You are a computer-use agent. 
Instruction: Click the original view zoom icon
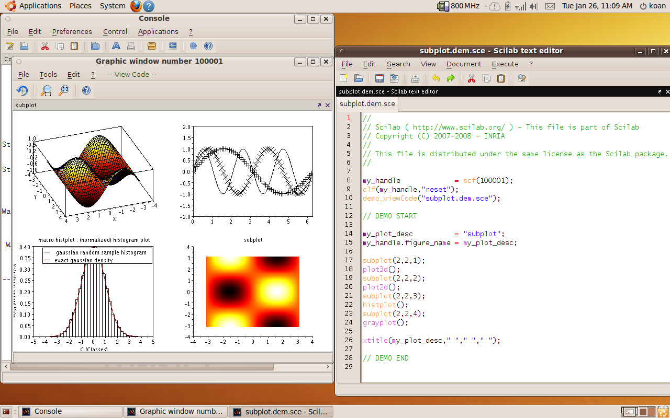(x=64, y=90)
